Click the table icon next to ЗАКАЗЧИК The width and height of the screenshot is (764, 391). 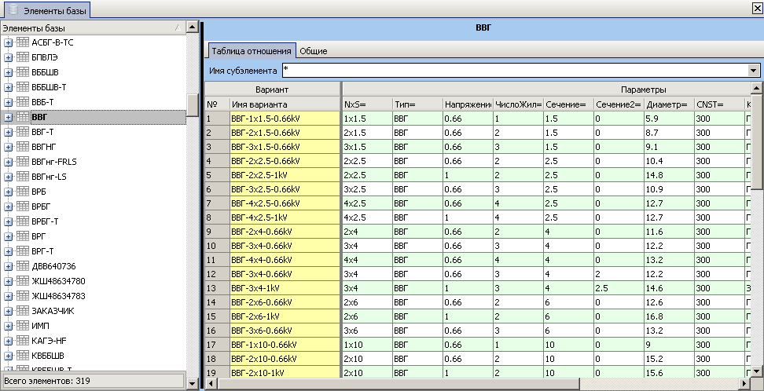point(22,311)
